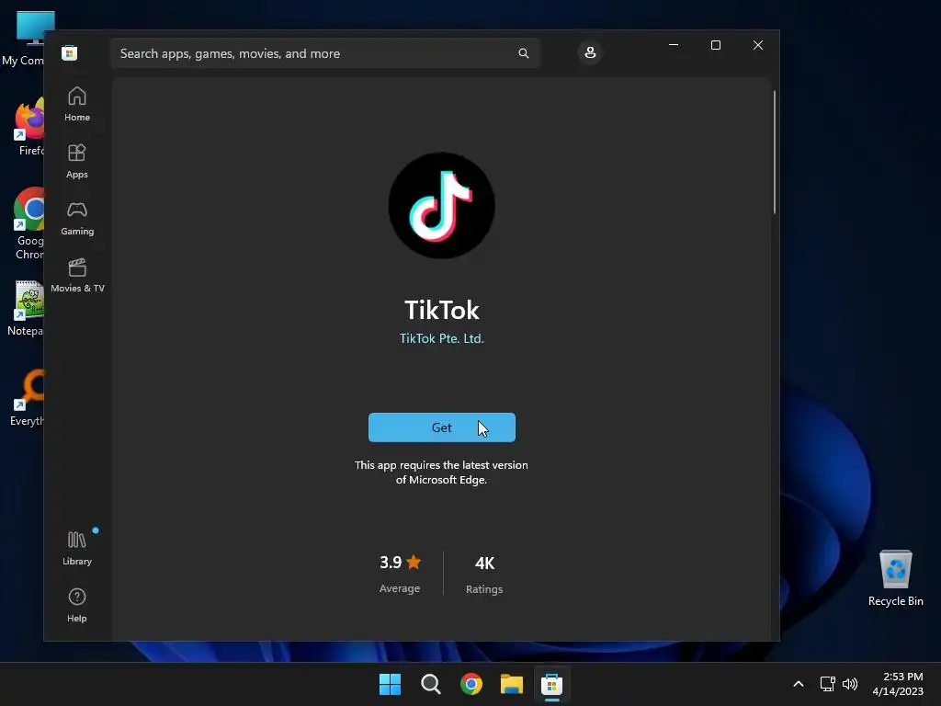
Task: Minimize the Microsoft Store window
Action: click(x=674, y=45)
